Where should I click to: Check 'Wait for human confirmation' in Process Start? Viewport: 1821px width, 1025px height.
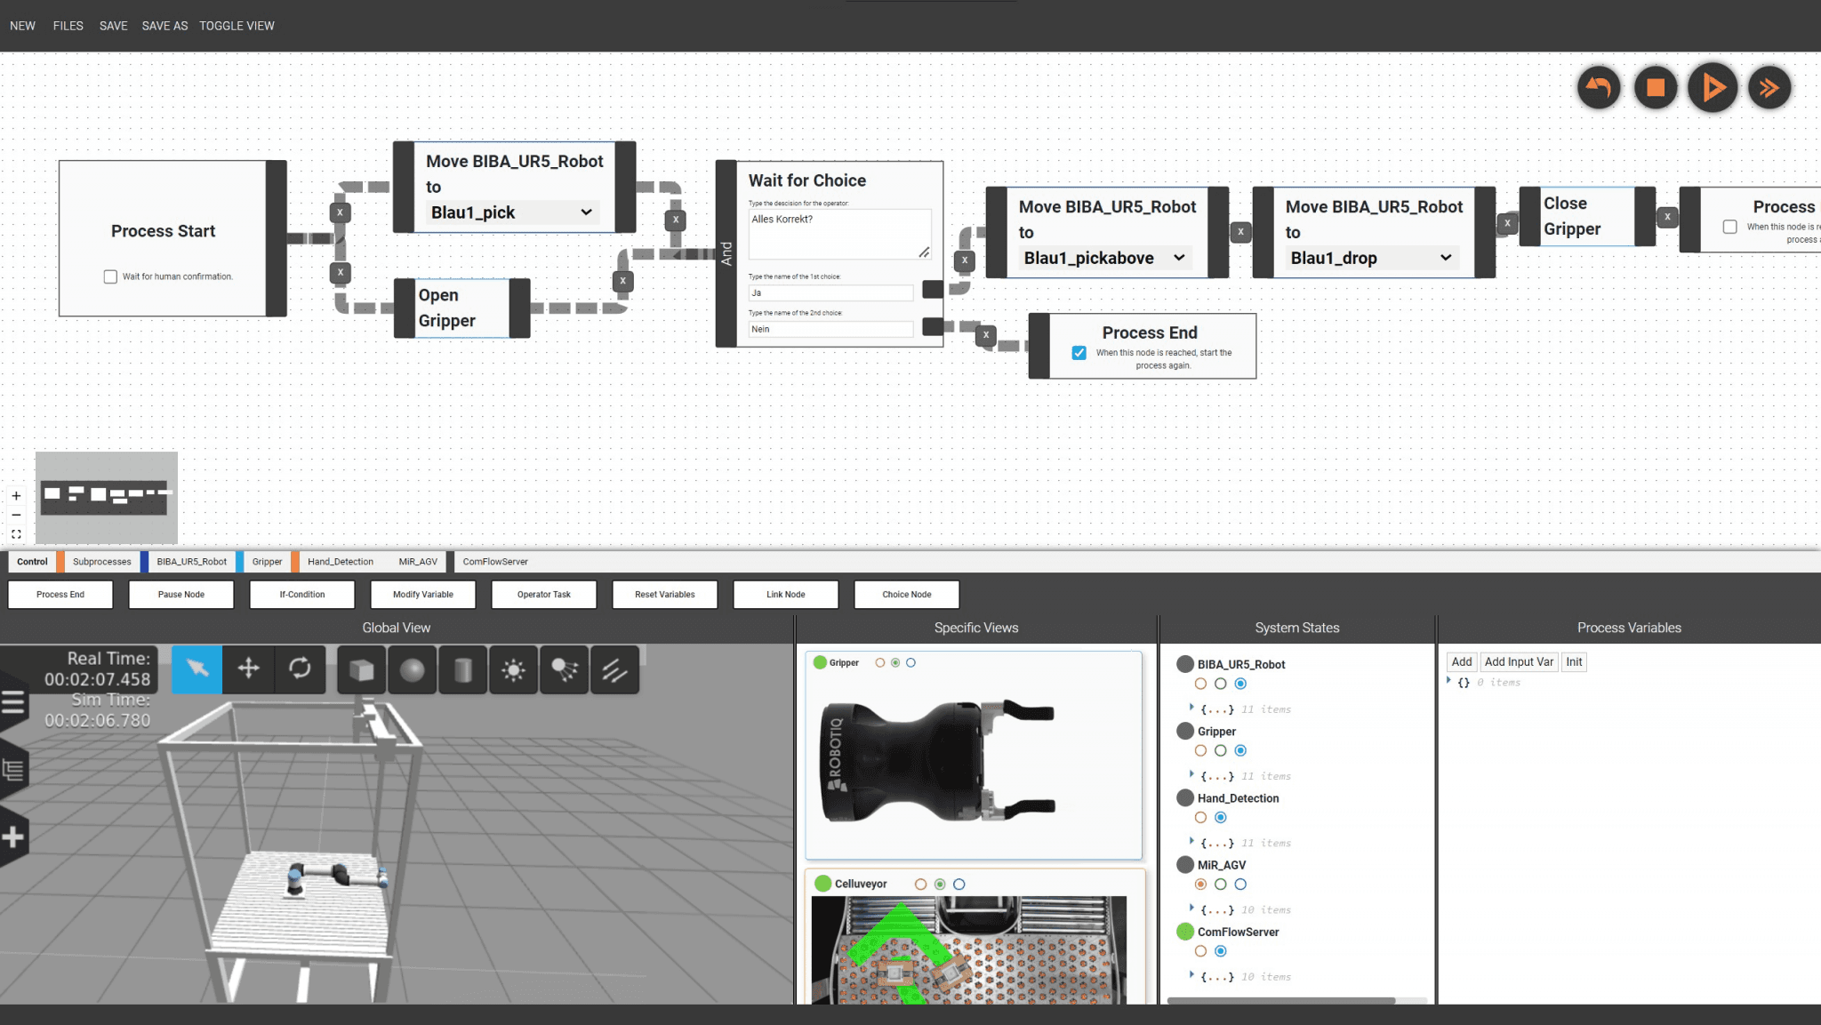pos(110,276)
